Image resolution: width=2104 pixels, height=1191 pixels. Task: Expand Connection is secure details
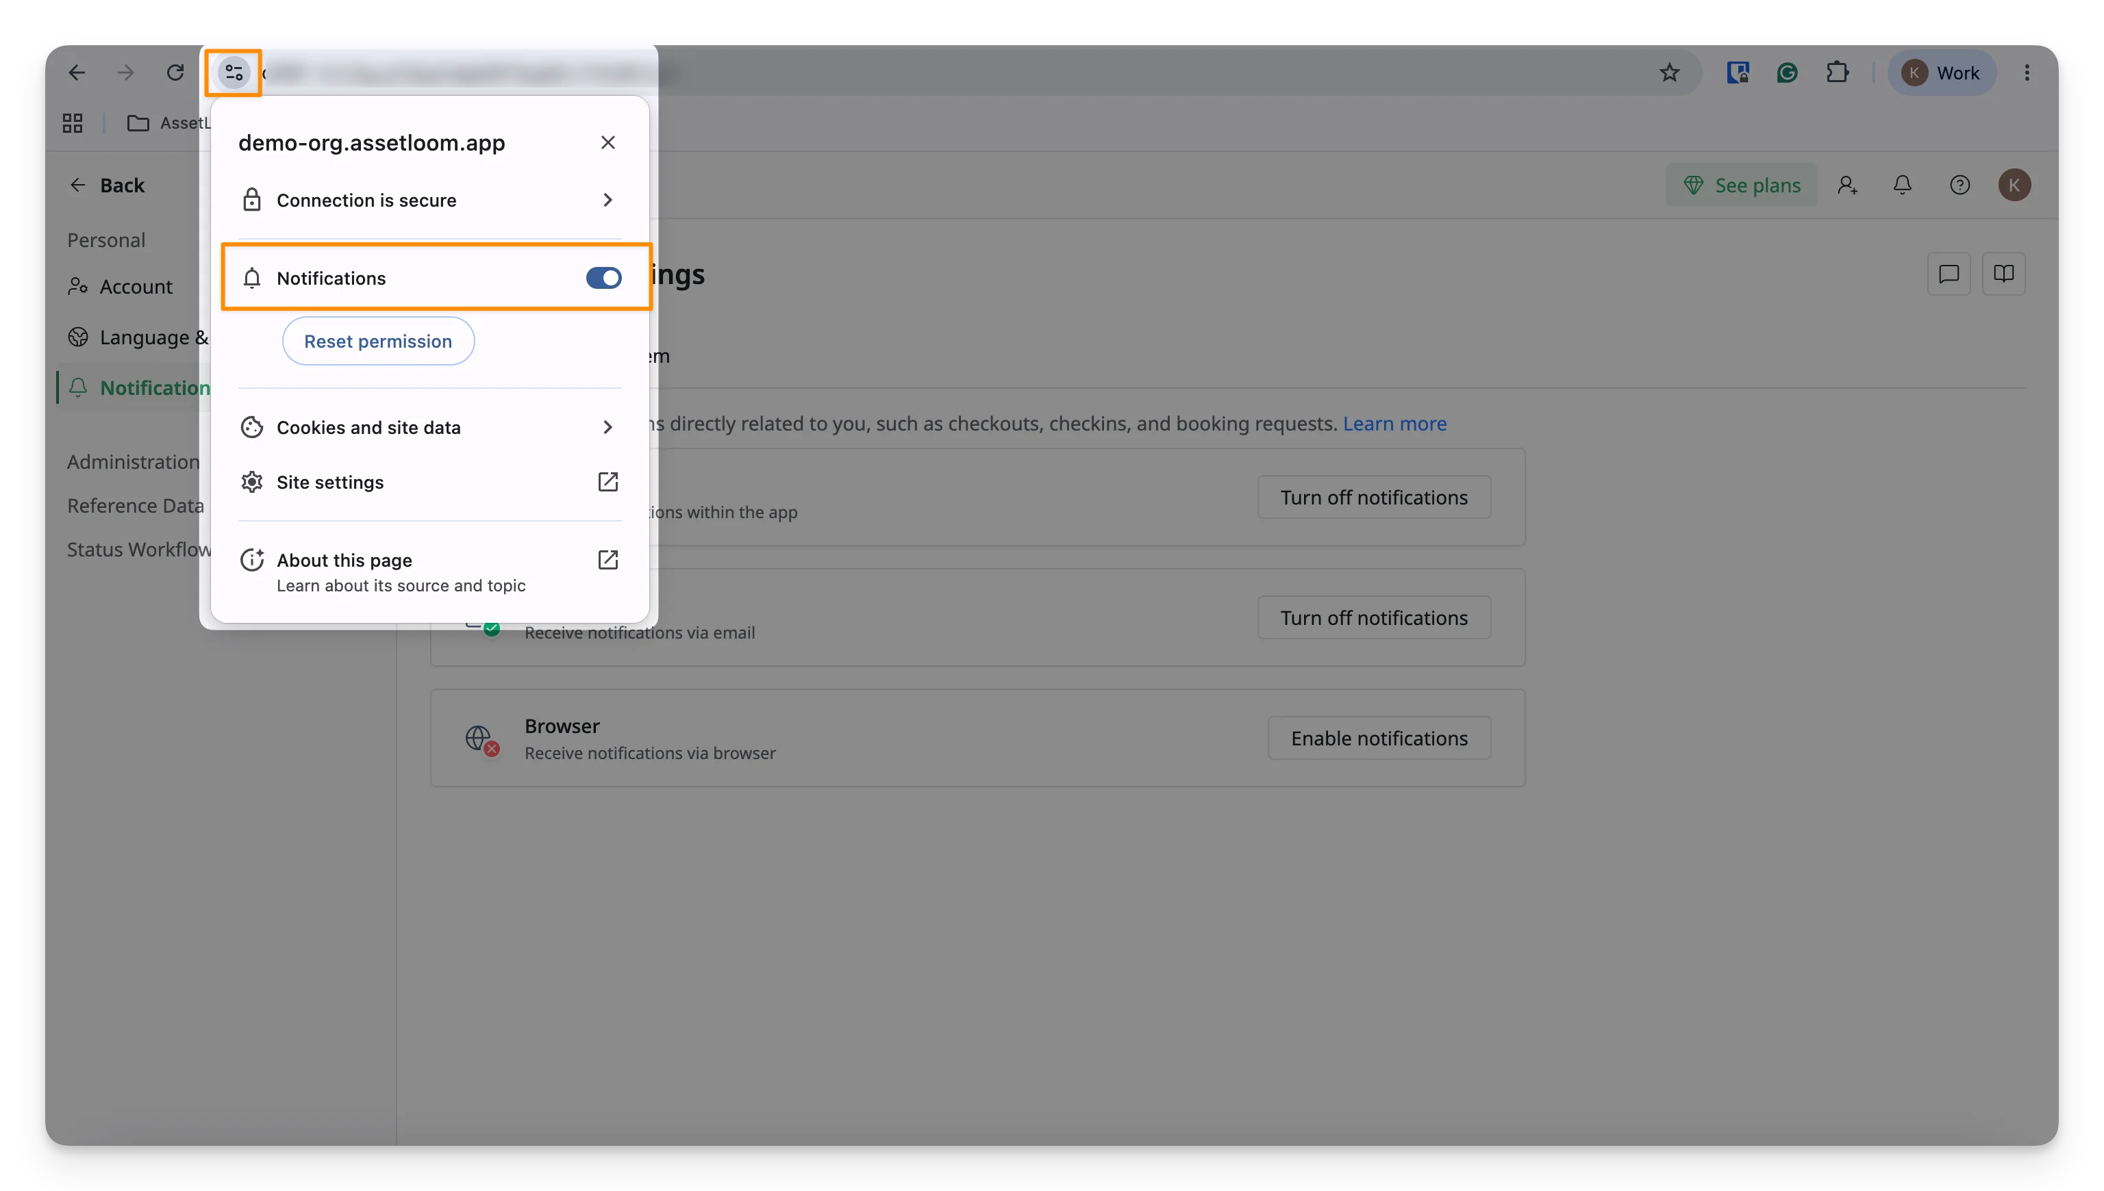pos(429,200)
